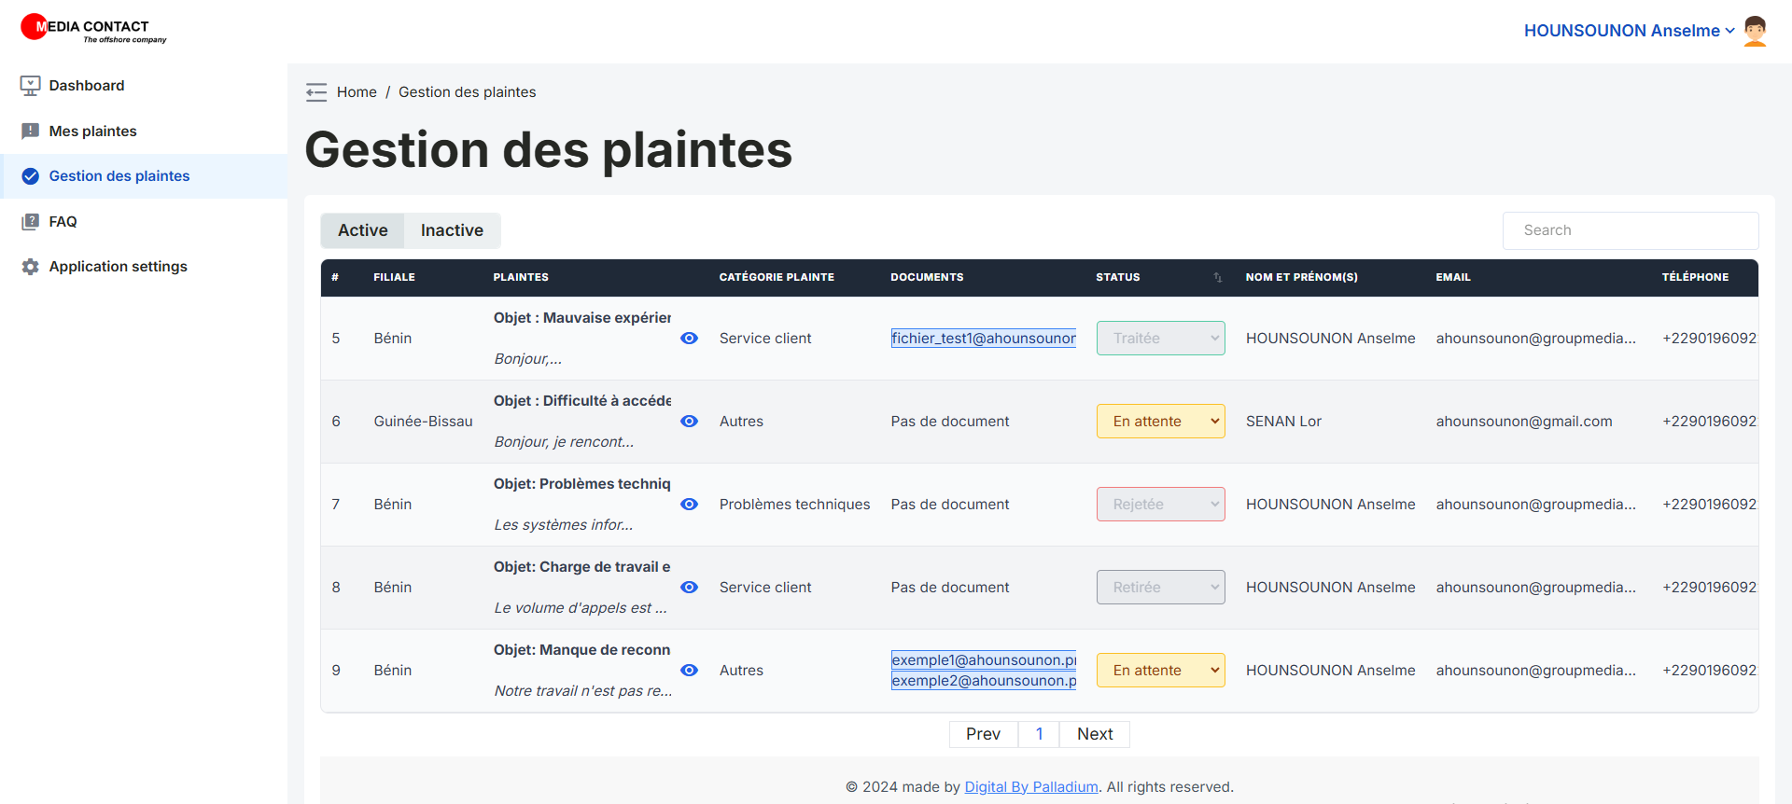
Task: Click the Application settings gear icon
Action: (30, 267)
